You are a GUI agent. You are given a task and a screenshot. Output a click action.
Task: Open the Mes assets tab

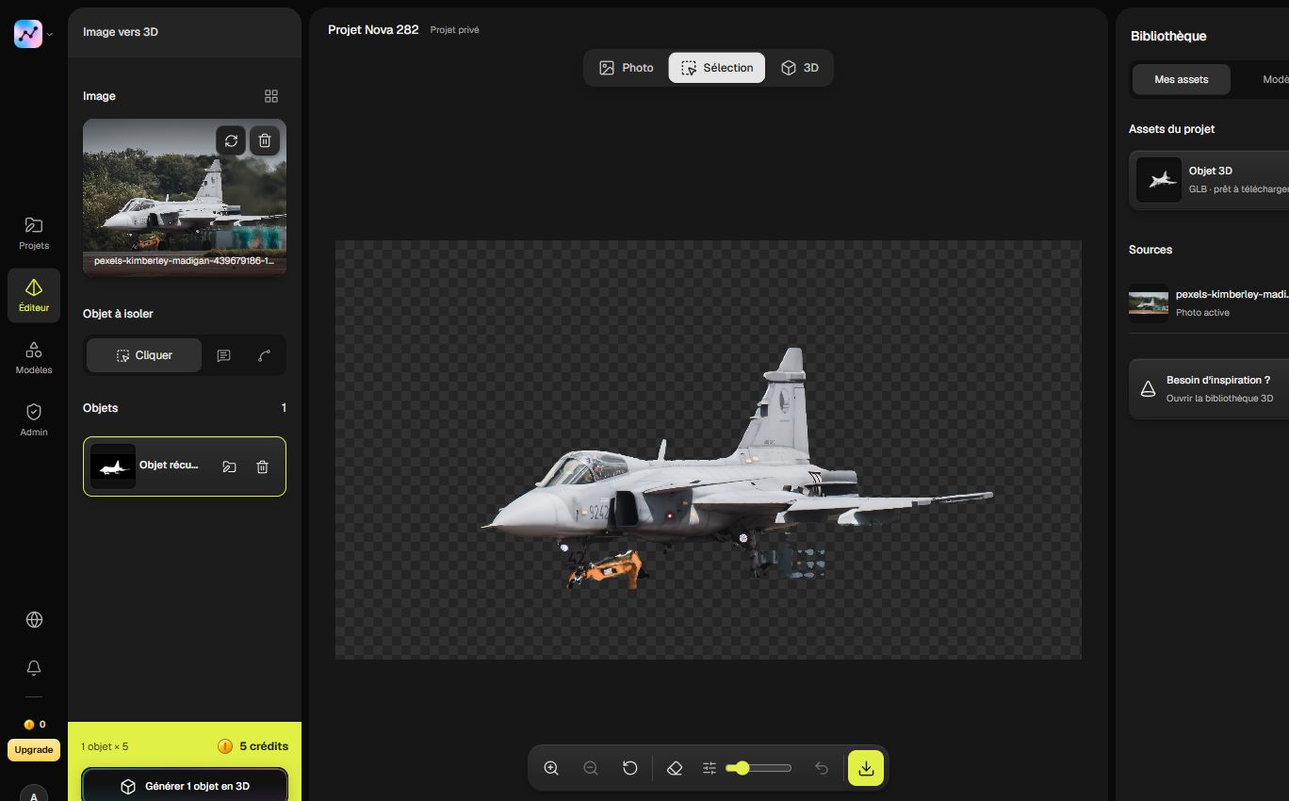1182,80
